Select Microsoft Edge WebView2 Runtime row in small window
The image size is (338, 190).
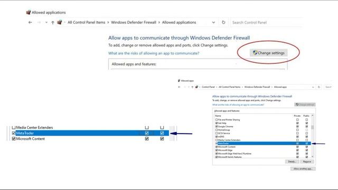tap(234, 154)
